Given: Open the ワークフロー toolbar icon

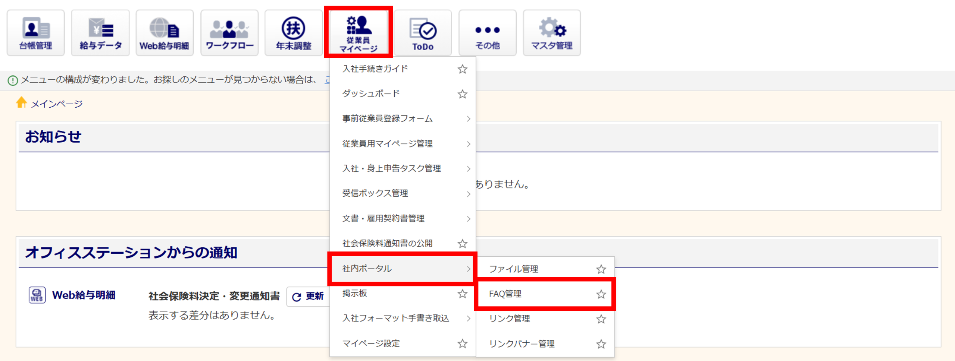Looking at the screenshot, I should (x=229, y=33).
